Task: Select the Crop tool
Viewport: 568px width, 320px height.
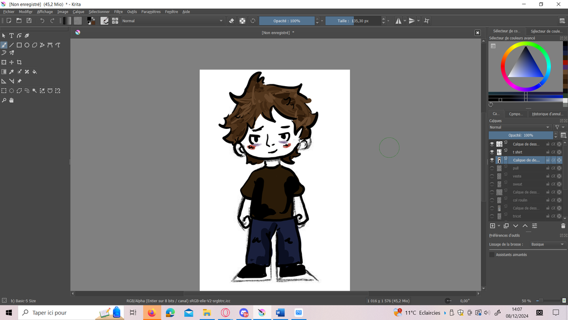Action: click(19, 62)
